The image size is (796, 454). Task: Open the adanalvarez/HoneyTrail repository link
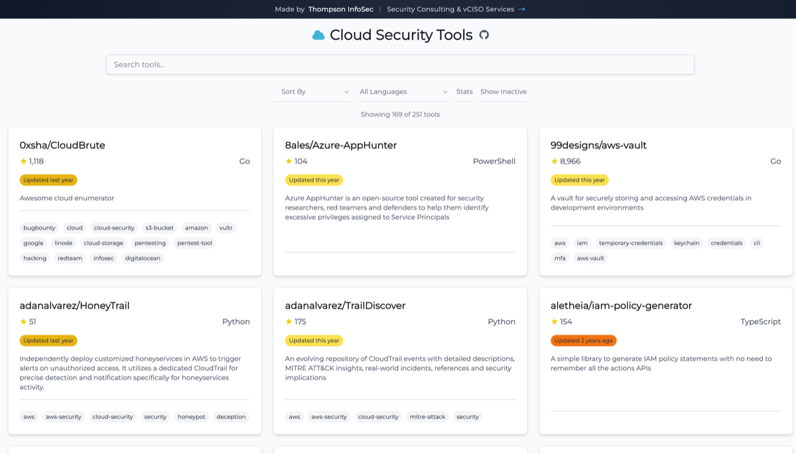coord(74,306)
